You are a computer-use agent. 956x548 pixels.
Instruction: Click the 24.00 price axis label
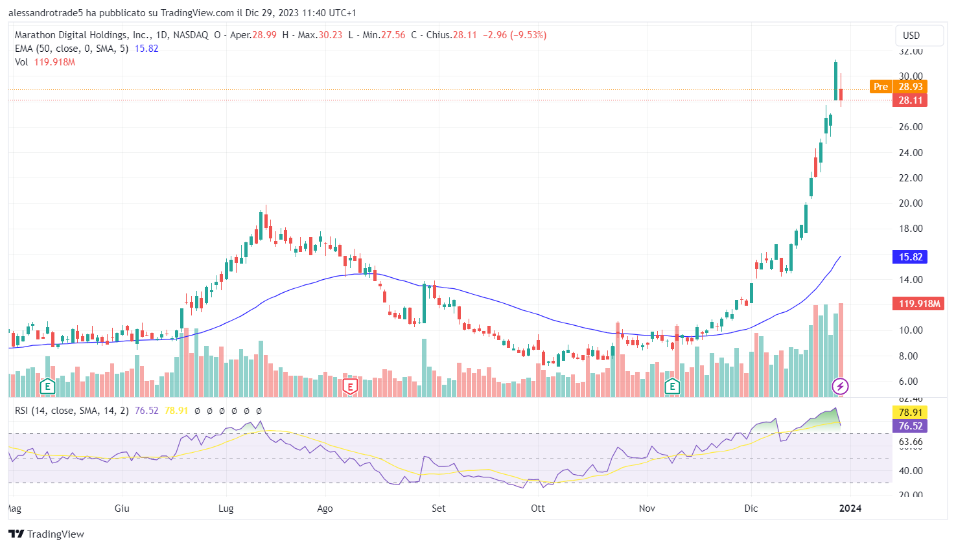pyautogui.click(x=910, y=153)
